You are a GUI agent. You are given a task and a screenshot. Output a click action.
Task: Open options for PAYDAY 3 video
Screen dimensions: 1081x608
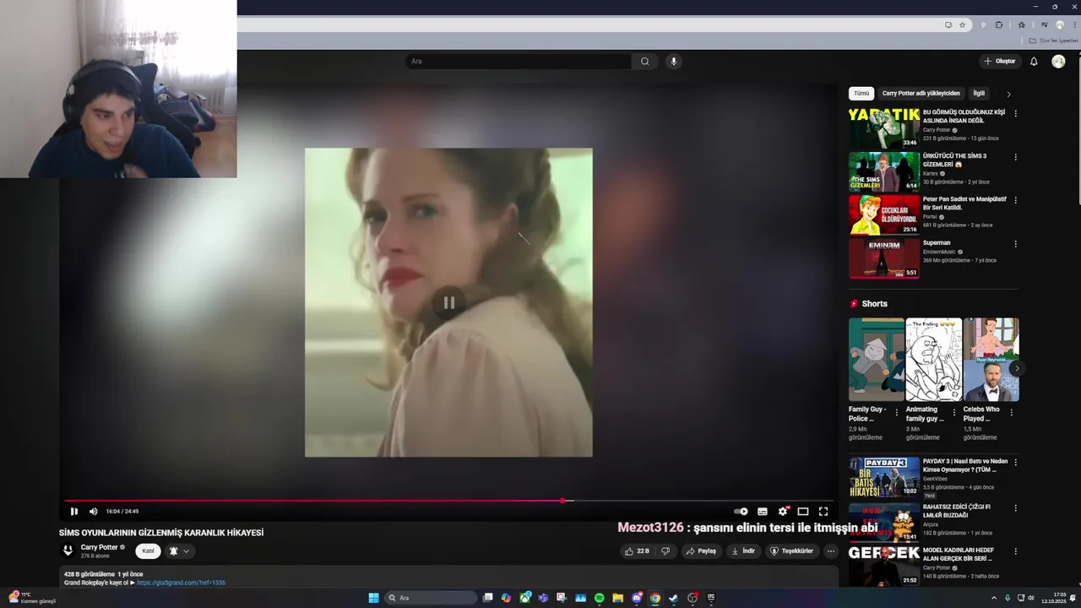(x=1015, y=463)
